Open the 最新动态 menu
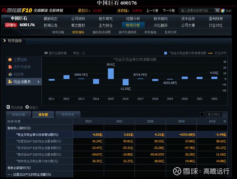The width and height of the screenshot is (237, 179). tap(50, 19)
